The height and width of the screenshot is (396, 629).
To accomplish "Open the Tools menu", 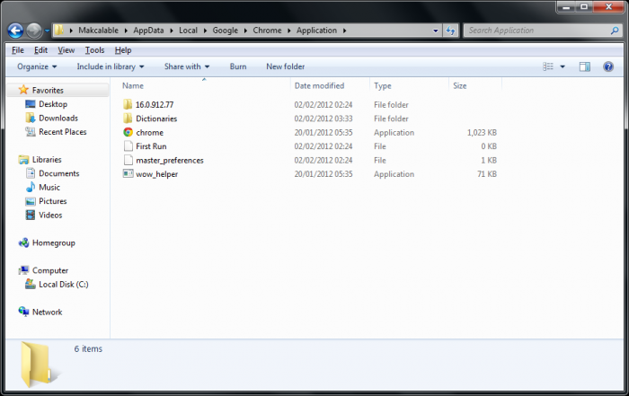I will click(x=94, y=50).
